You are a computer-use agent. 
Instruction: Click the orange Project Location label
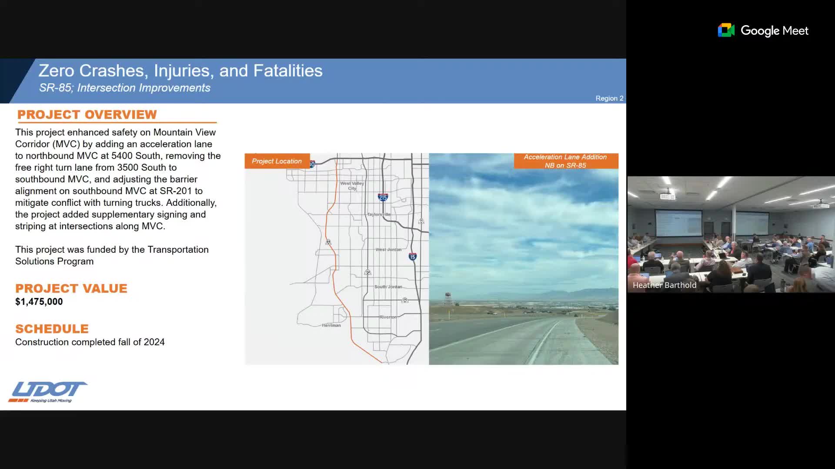[276, 161]
